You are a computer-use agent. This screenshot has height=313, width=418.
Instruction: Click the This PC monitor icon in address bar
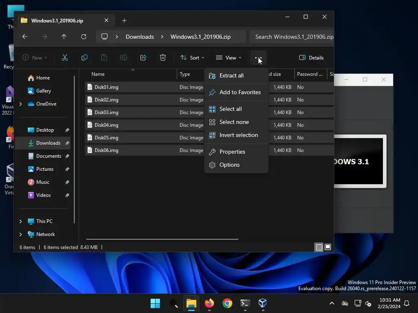point(104,36)
